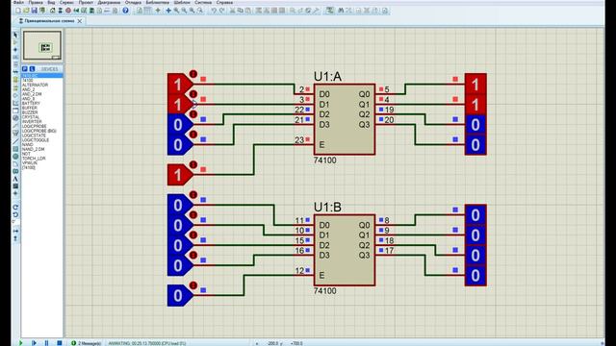Select the 2D Text 'A' tool
Viewport: 616px width, 346px height.
pos(15,179)
